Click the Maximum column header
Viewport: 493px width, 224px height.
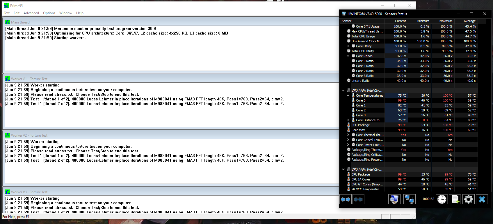click(443, 21)
